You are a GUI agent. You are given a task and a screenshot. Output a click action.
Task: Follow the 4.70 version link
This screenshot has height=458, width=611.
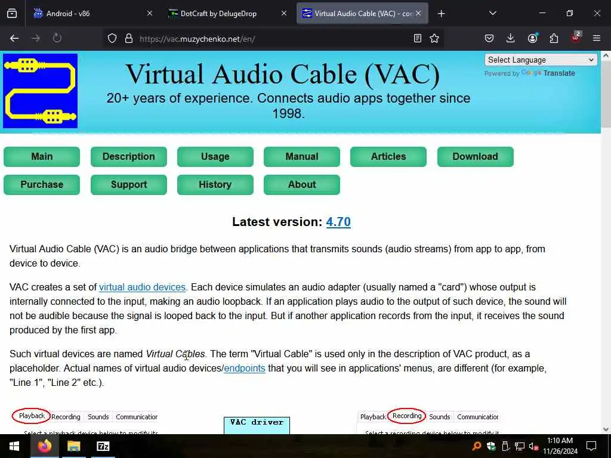pos(338,222)
